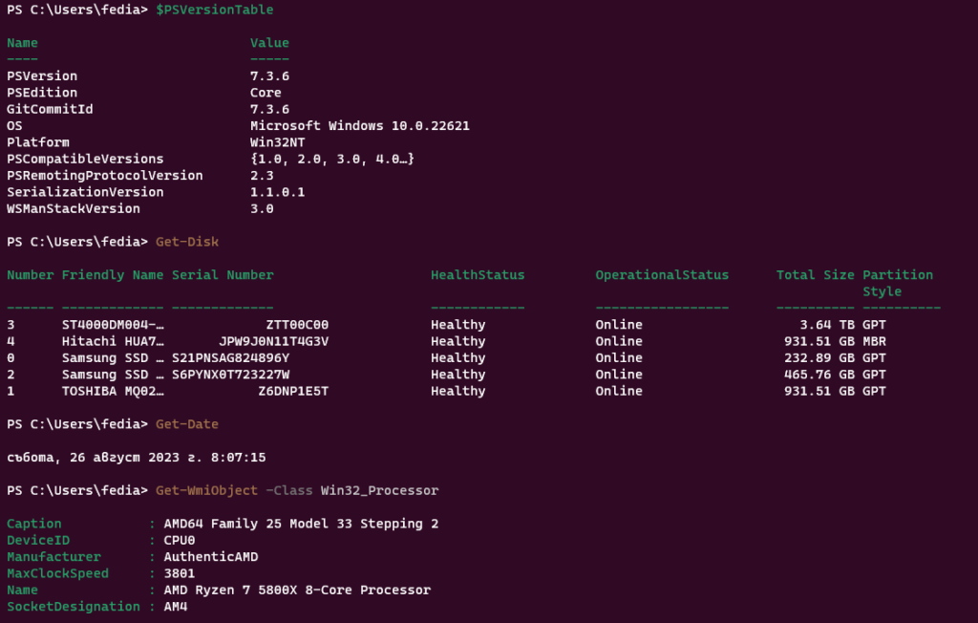Select the 3.64 TB size value

coord(827,325)
